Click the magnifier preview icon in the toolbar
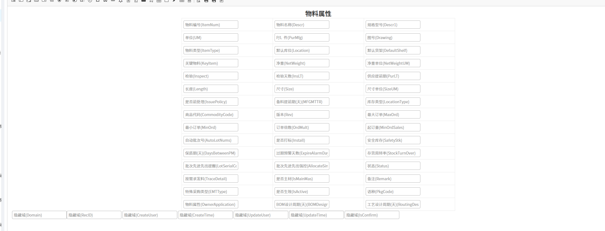The width and height of the screenshot is (605, 231). tap(199, 1)
